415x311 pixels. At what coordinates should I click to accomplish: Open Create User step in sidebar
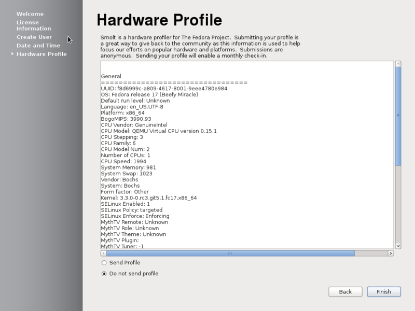(34, 37)
